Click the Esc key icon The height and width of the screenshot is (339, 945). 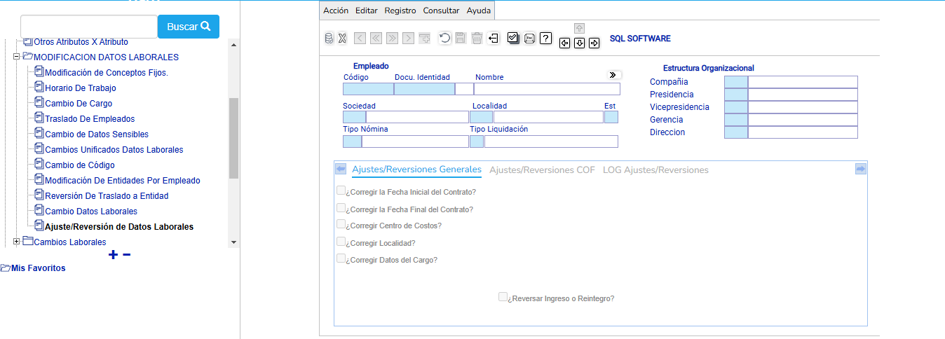[530, 39]
